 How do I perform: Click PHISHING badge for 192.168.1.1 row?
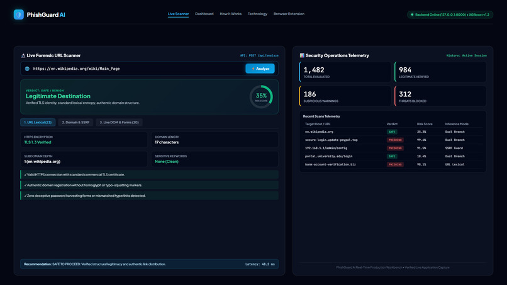pos(395,148)
